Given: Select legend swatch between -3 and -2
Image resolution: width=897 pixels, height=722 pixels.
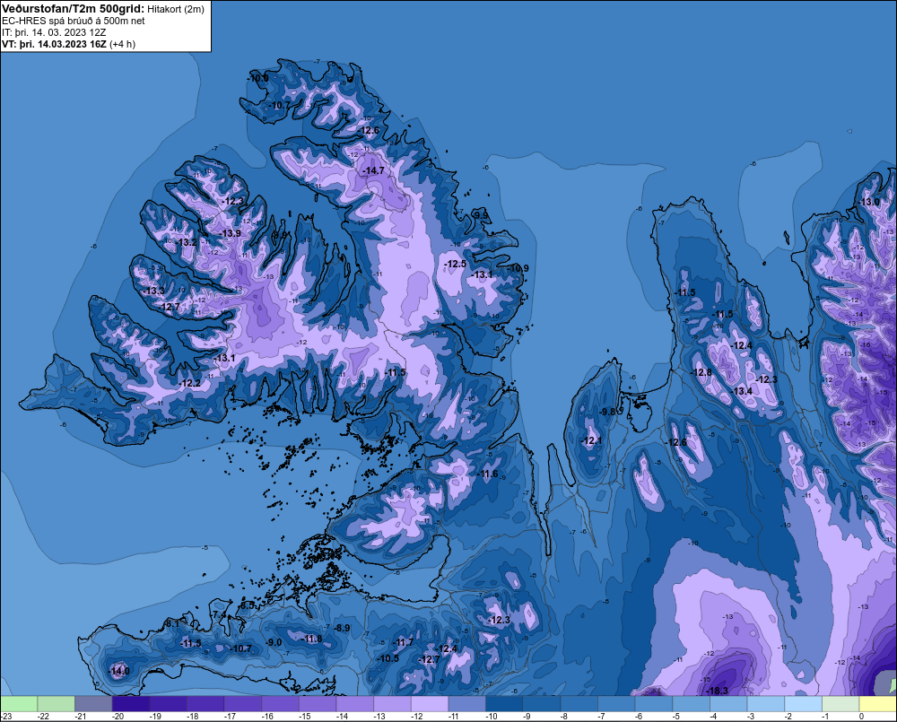Looking at the screenshot, I should click(766, 703).
